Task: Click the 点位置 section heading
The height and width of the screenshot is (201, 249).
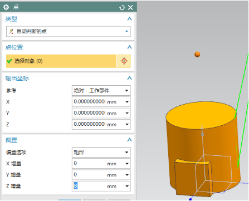Action: (x=14, y=47)
